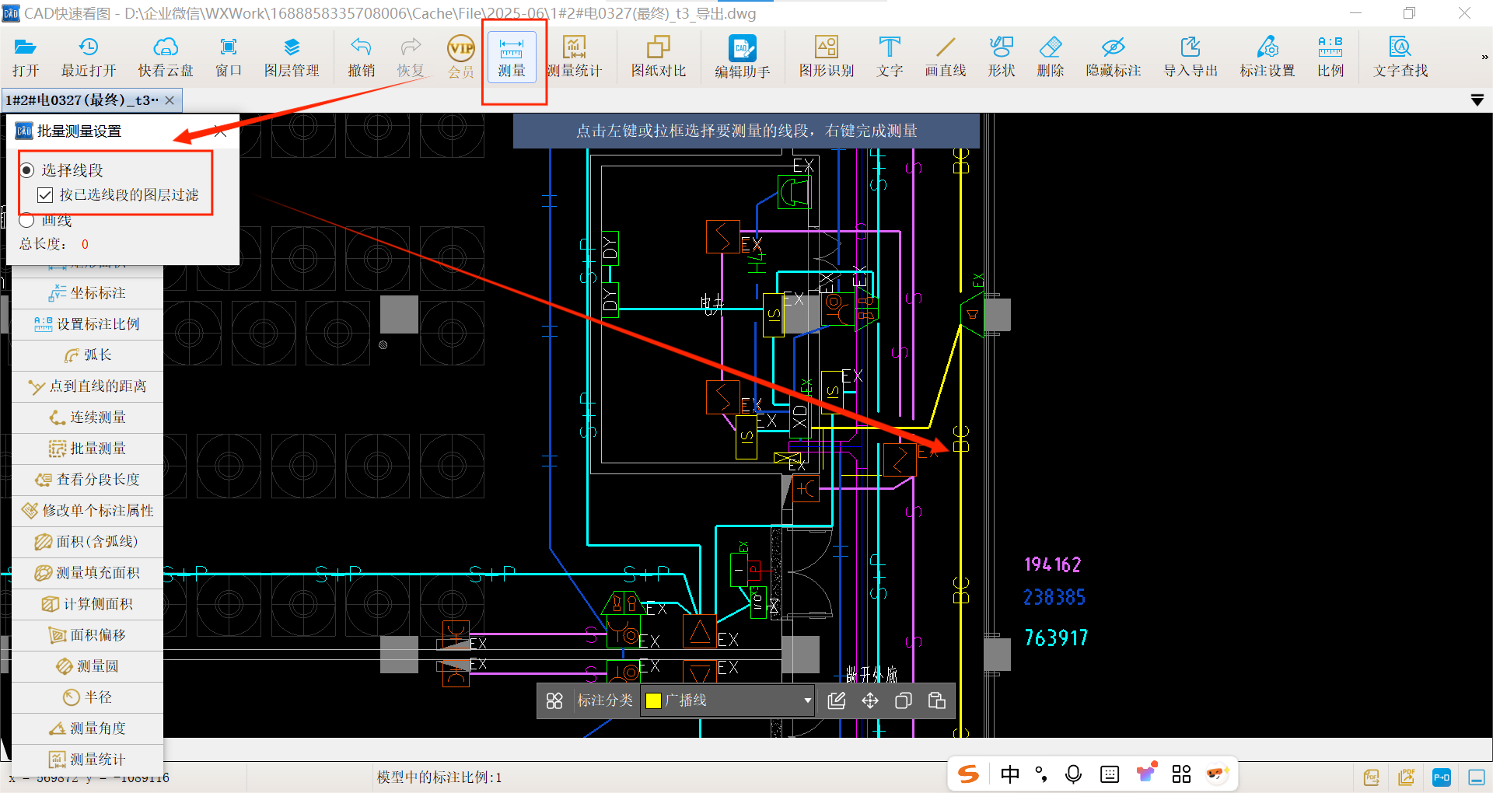Choose 面积偏移 menu item
Screen dimensions: 1493x793
[87, 635]
